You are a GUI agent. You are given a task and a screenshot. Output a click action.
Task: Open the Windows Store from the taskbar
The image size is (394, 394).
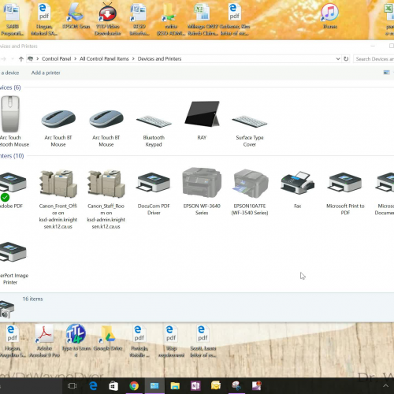113,385
